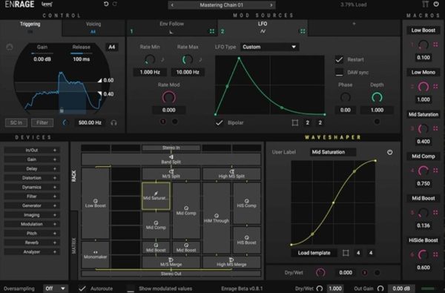Open the Oversampling Off dropdown
The image size is (445, 293).
click(56, 289)
